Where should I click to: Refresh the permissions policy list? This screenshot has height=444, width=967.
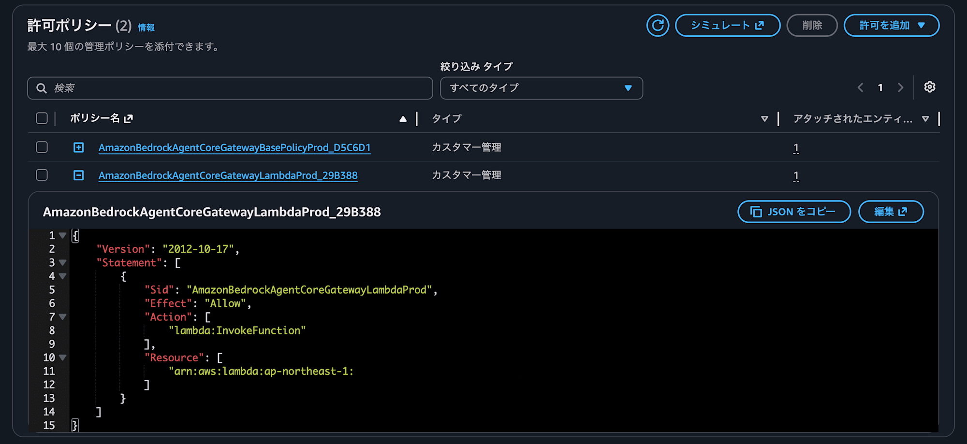click(x=658, y=25)
